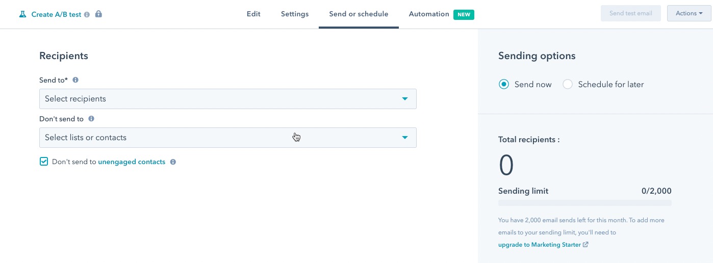Open the Select recipients dropdown

pyautogui.click(x=227, y=99)
